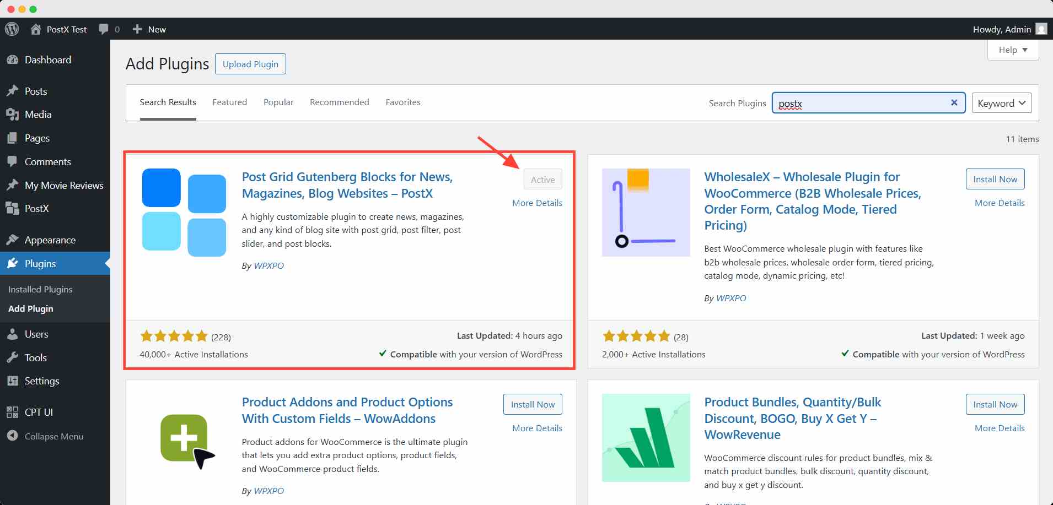Open the New content menu
This screenshot has width=1053, height=505.
(x=149, y=29)
